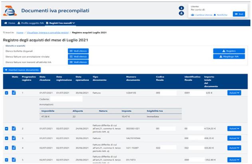
Task: Click Data ricezione column header
Action: [45, 78]
